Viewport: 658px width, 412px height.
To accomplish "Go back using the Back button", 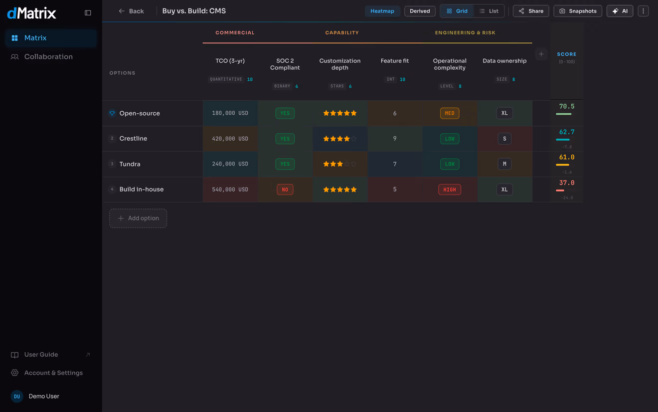I will pyautogui.click(x=131, y=11).
